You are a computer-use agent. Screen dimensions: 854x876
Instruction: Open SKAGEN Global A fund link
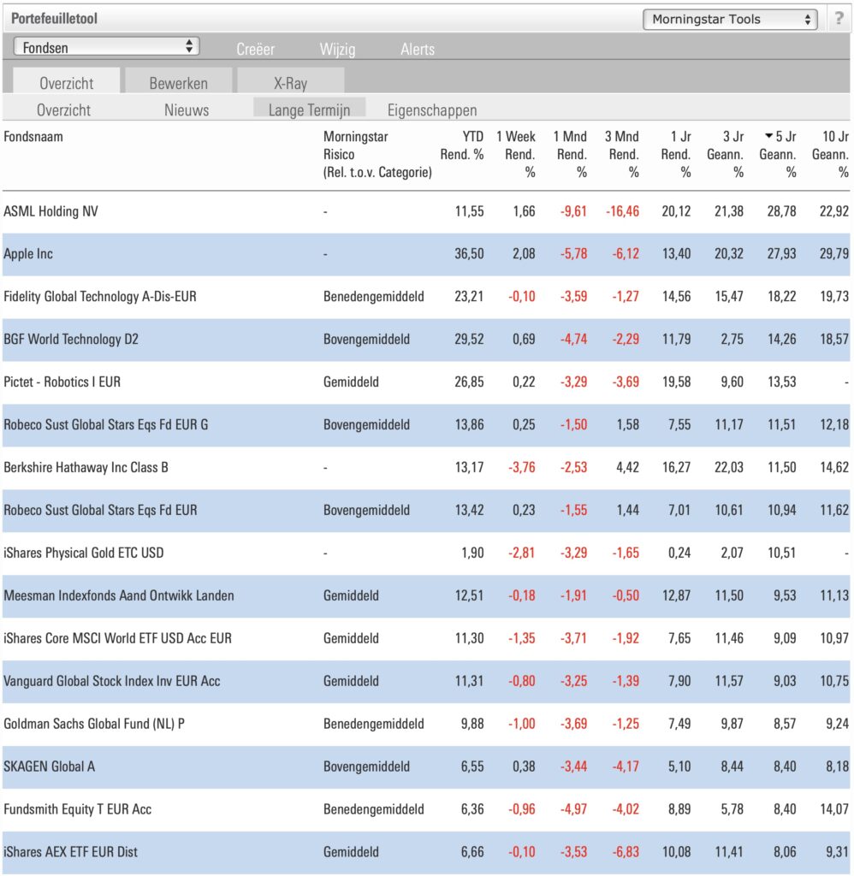[49, 766]
